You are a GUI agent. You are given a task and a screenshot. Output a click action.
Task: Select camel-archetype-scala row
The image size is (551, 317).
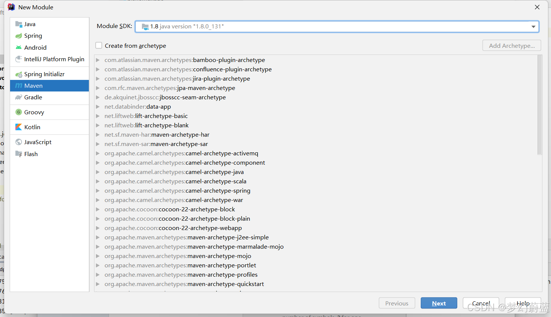[316, 181]
